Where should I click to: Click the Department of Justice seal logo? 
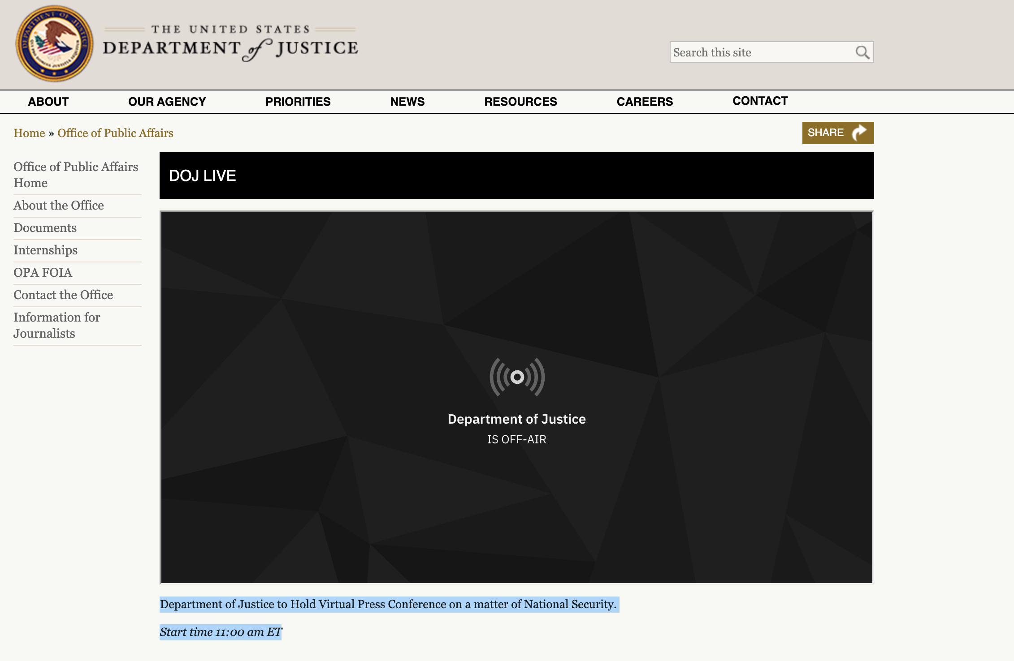[x=55, y=43]
